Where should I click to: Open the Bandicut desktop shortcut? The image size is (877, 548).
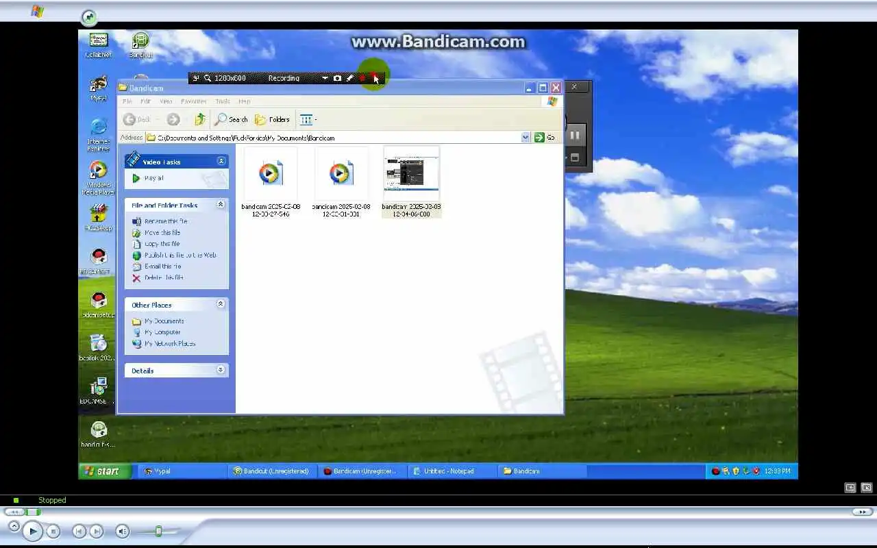(x=140, y=45)
